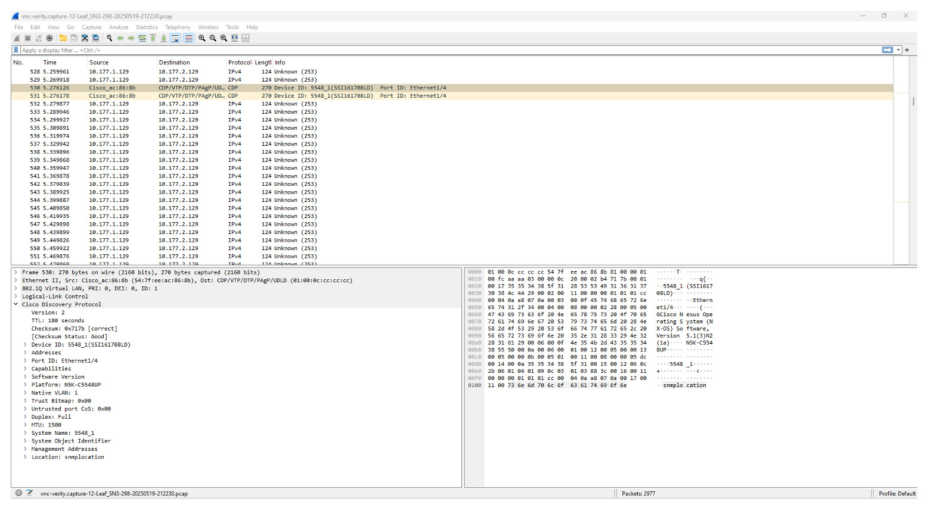Collapse the Cisco Discovery Protocol node
The width and height of the screenshot is (931, 511).
[x=16, y=304]
